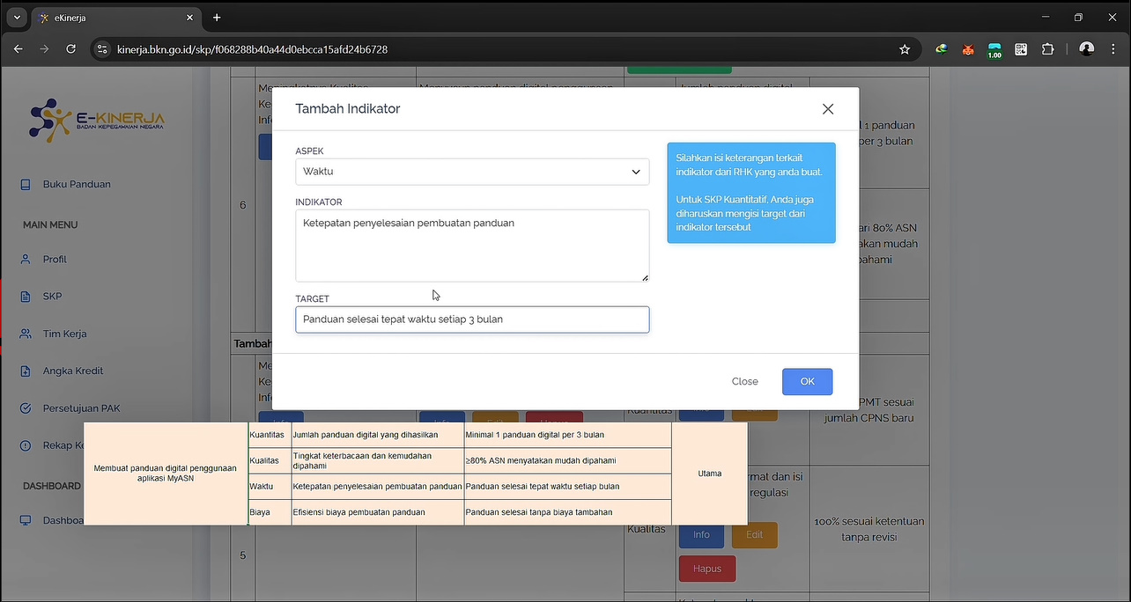1131x602 pixels.
Task: Click into the TARGET input field
Action: (472, 319)
